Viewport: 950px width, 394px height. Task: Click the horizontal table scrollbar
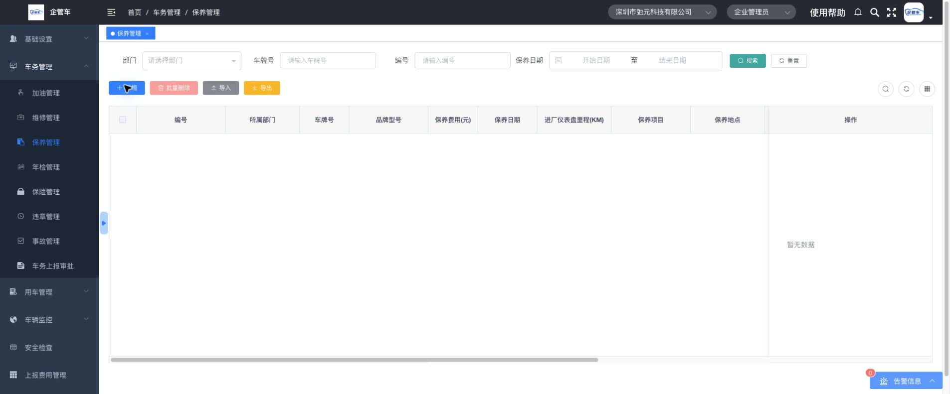tap(354, 360)
